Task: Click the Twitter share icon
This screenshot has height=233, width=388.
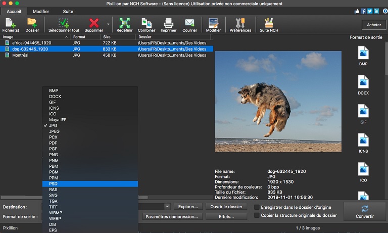Action: click(370, 11)
